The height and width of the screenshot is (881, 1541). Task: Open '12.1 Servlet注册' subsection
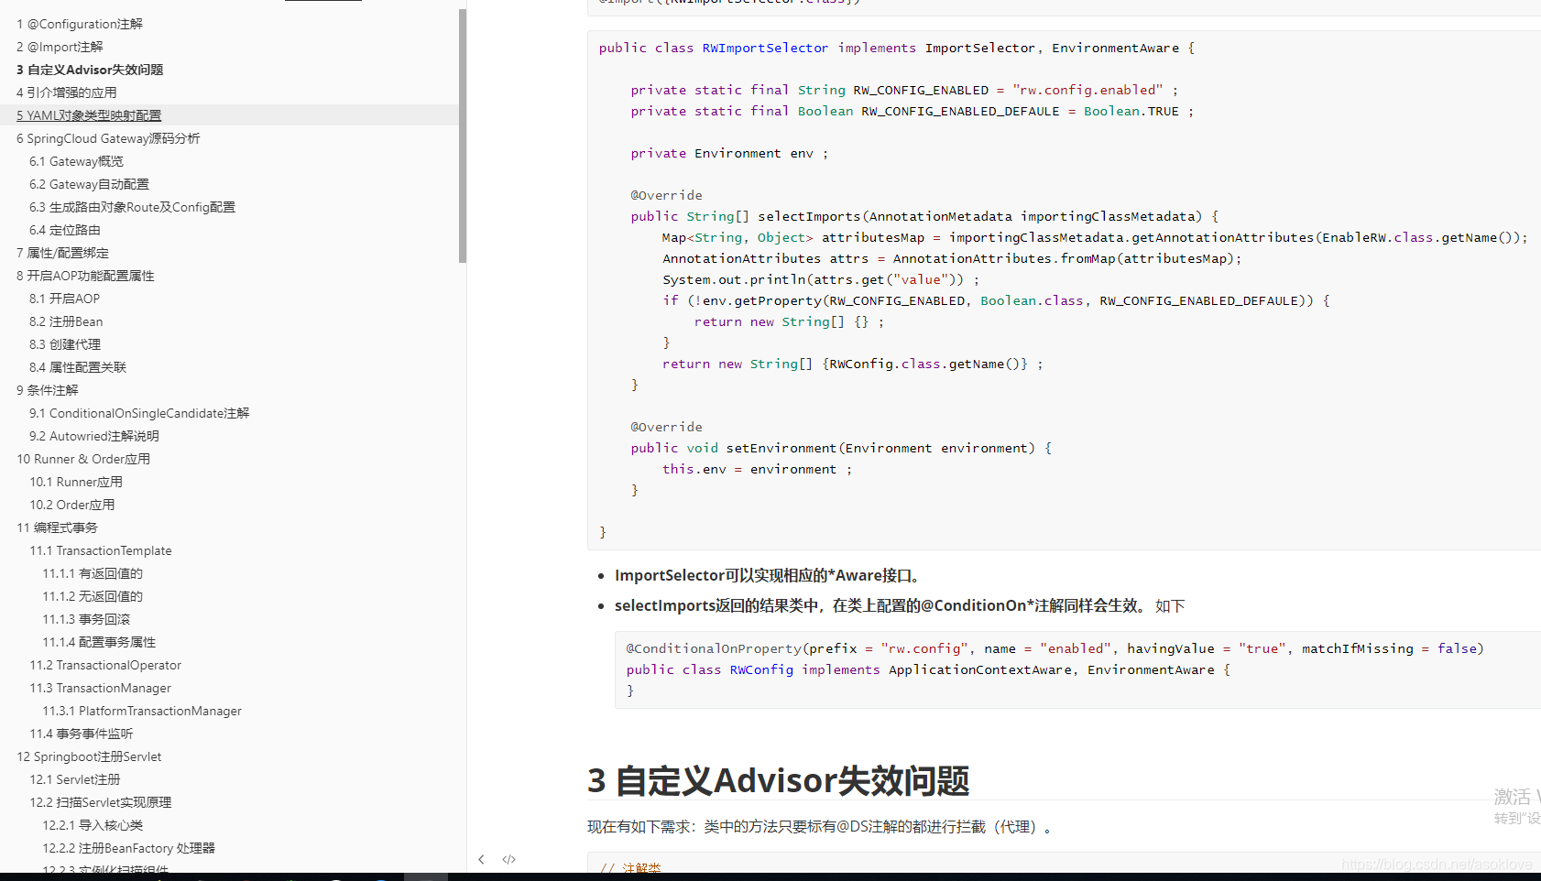click(x=75, y=779)
